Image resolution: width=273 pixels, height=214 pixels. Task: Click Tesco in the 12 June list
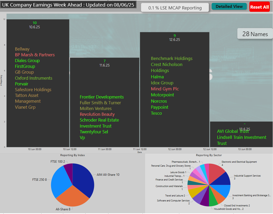click(x=156, y=113)
